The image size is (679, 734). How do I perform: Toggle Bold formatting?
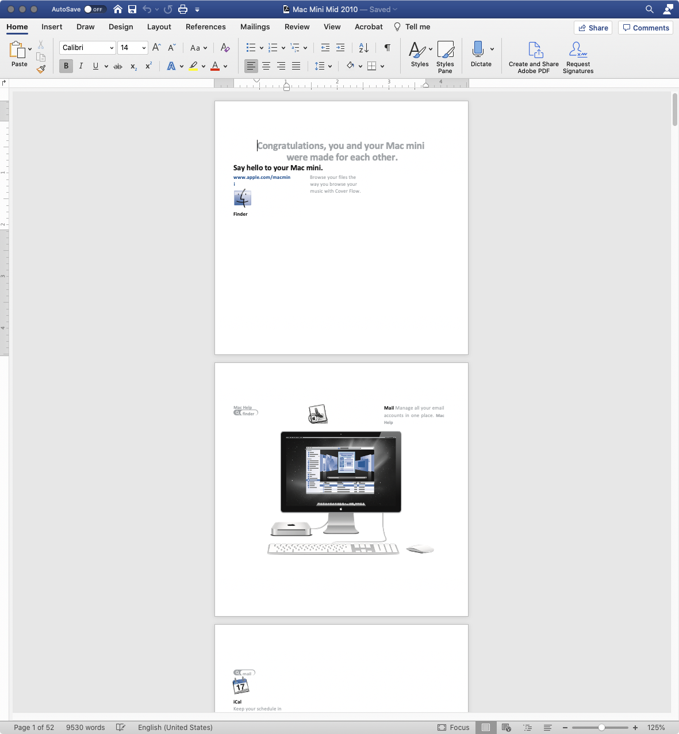66,66
